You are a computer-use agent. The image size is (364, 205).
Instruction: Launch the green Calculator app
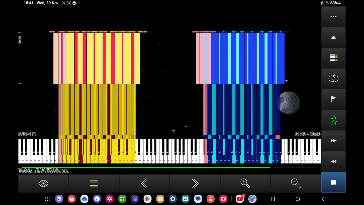122,199
